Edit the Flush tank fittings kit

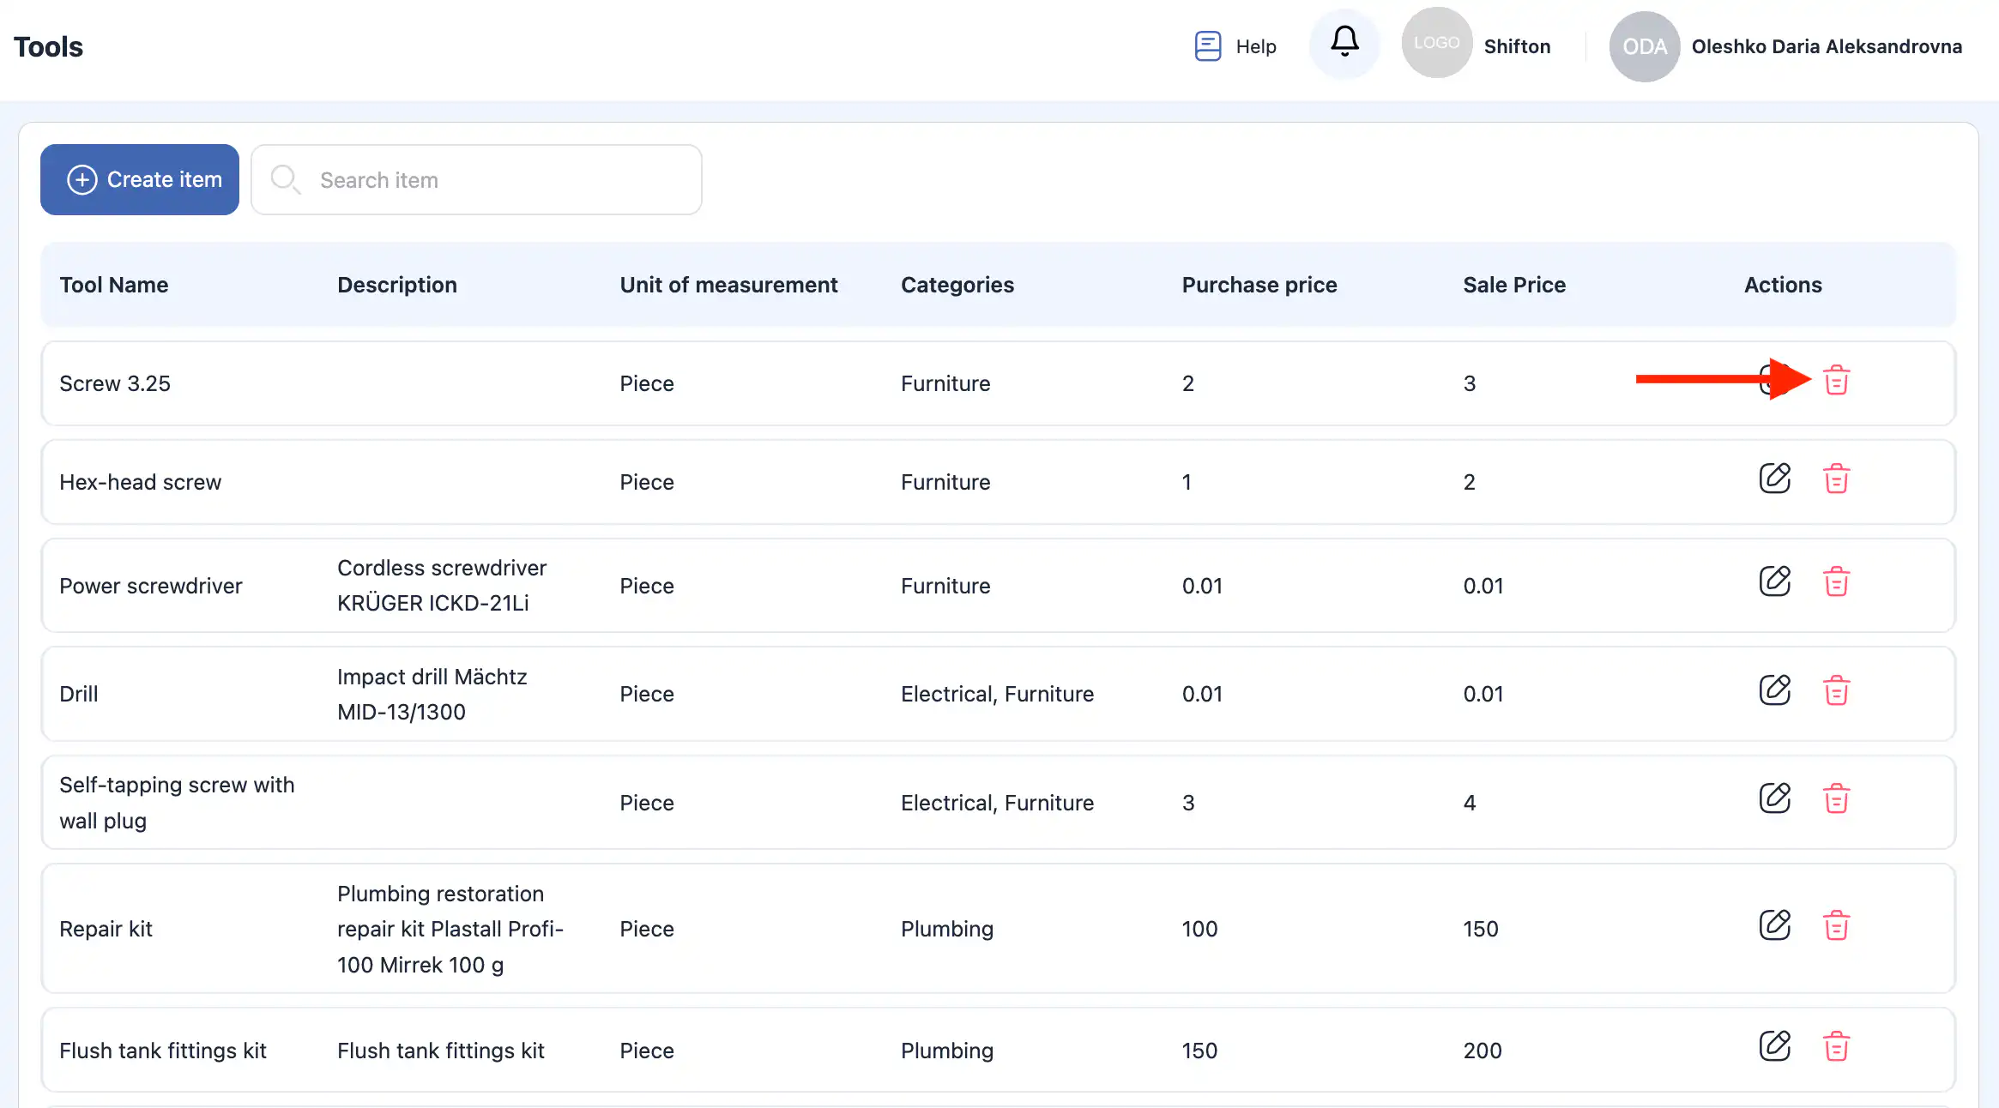point(1774,1046)
